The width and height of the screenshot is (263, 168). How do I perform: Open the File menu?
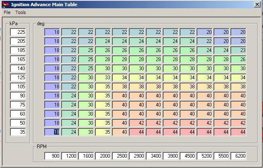pos(7,12)
